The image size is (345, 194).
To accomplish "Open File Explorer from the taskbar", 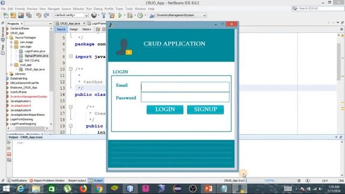I will (x=36, y=189).
